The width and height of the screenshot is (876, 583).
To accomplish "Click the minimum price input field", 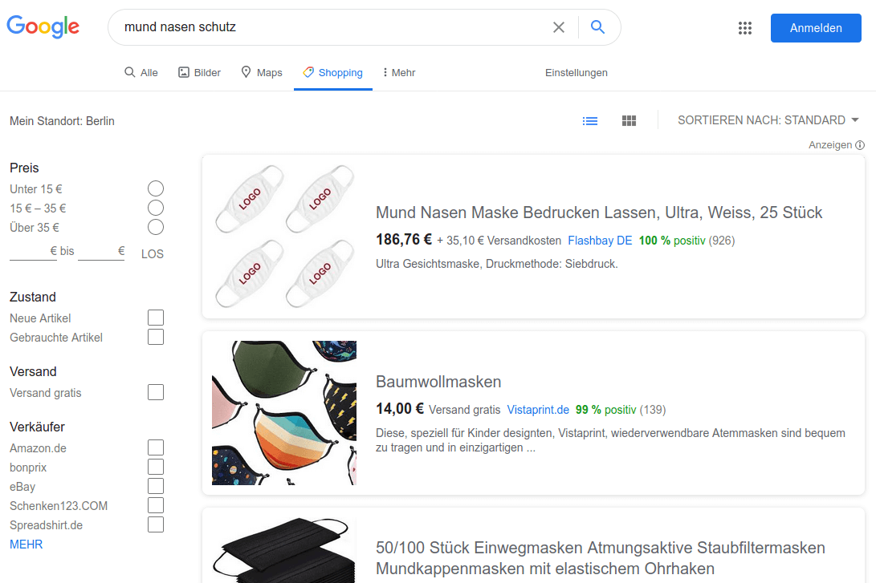I will tap(34, 252).
